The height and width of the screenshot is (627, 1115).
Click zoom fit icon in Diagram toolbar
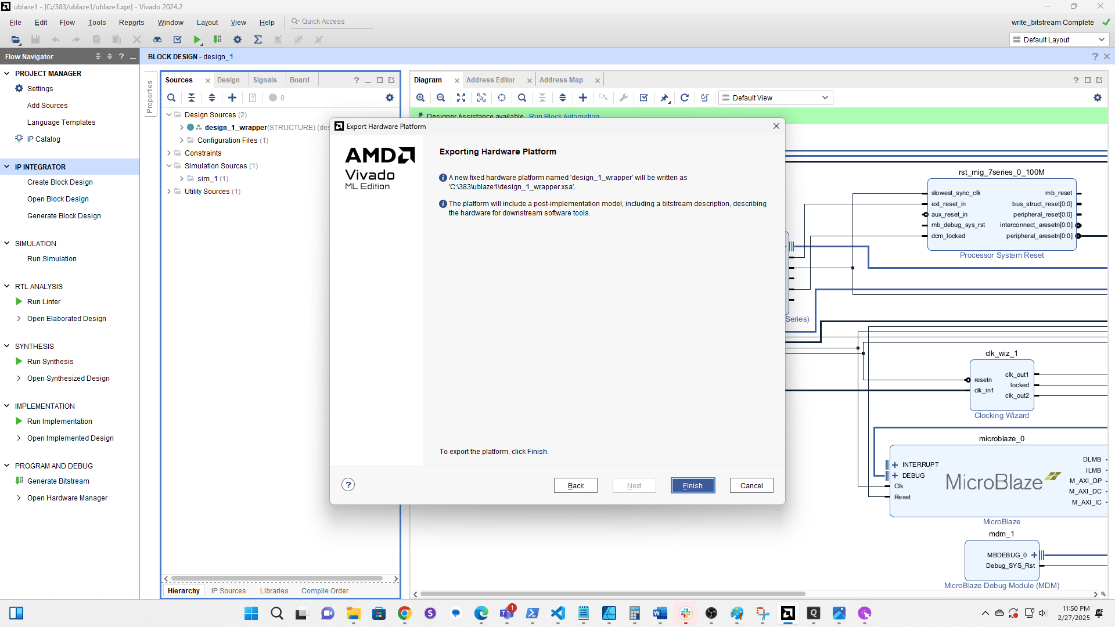click(x=461, y=98)
